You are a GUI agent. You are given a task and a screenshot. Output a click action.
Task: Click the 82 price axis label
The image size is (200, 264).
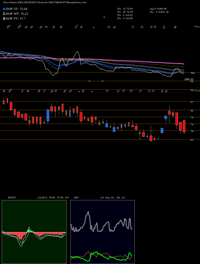(x=192, y=111)
